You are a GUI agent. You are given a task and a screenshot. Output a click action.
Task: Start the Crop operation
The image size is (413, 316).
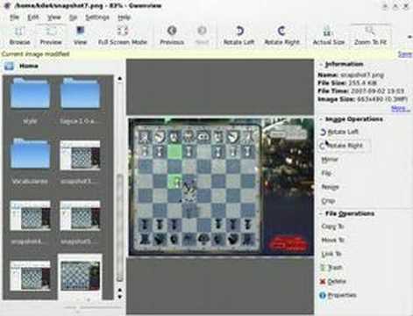(328, 201)
